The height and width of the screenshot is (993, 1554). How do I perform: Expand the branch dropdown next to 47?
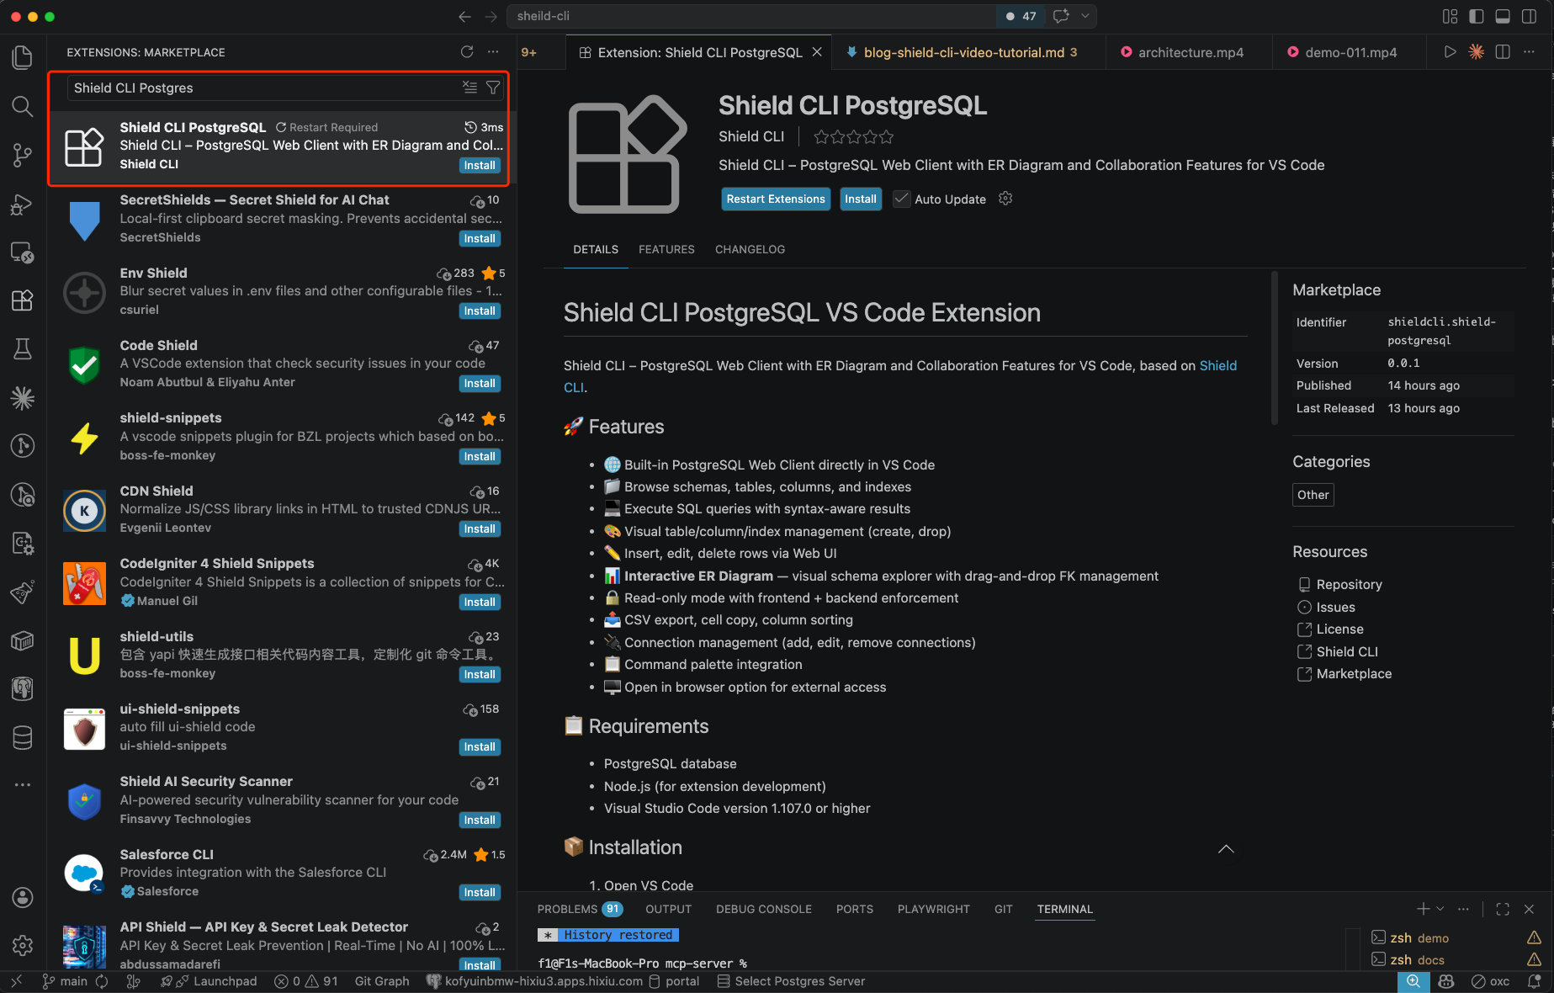click(1085, 16)
